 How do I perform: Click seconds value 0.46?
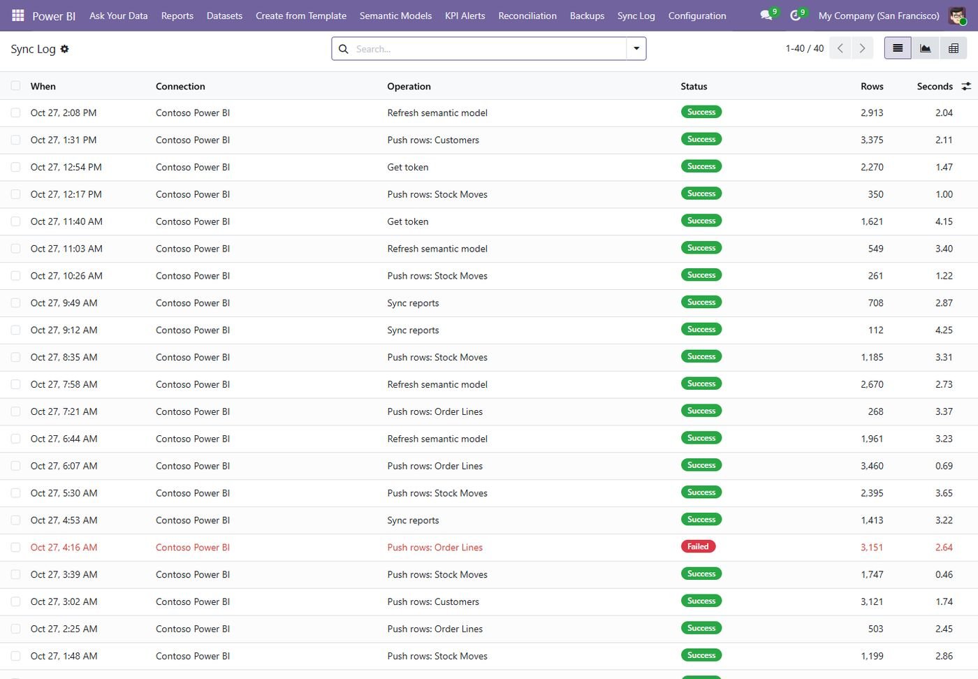click(x=944, y=574)
